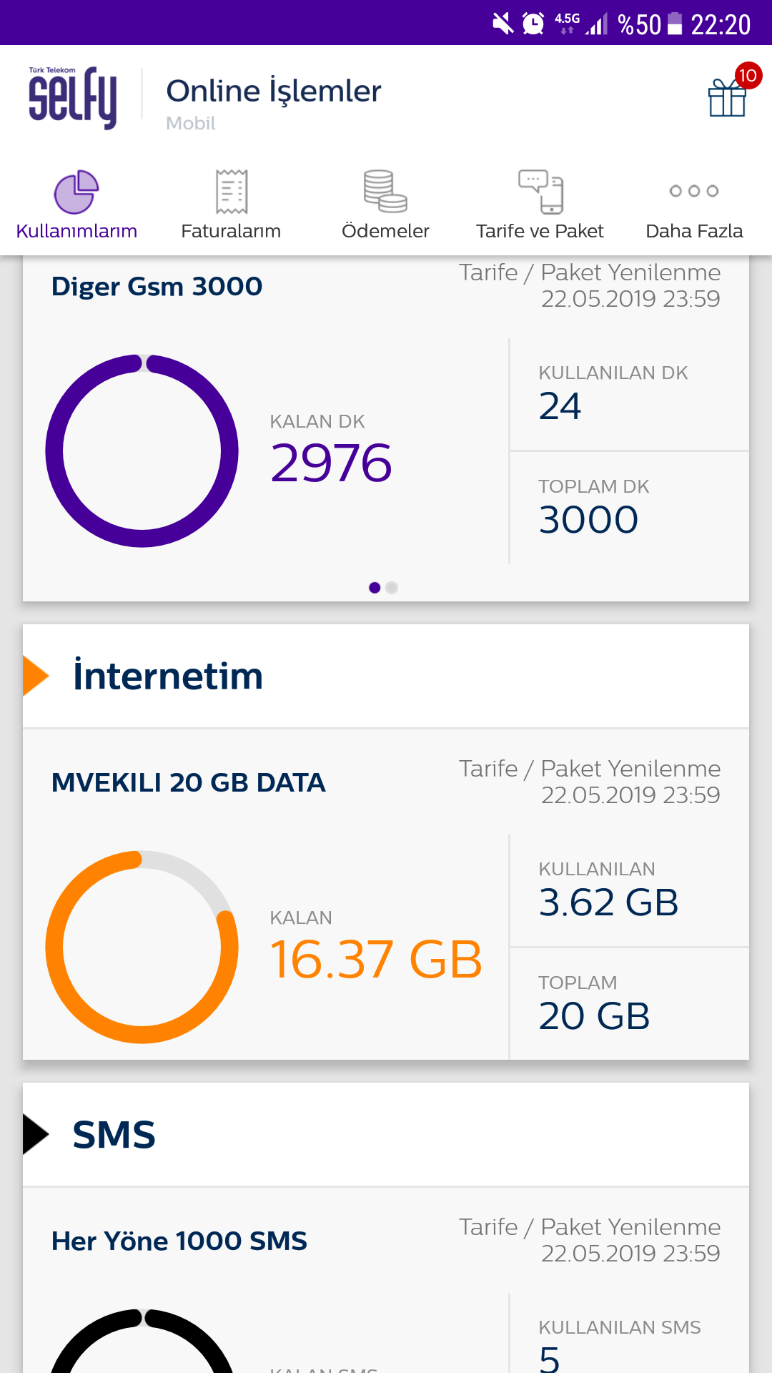Tap the purple minutes usage ring
Viewport: 772px width, 1373px height.
coord(142,451)
